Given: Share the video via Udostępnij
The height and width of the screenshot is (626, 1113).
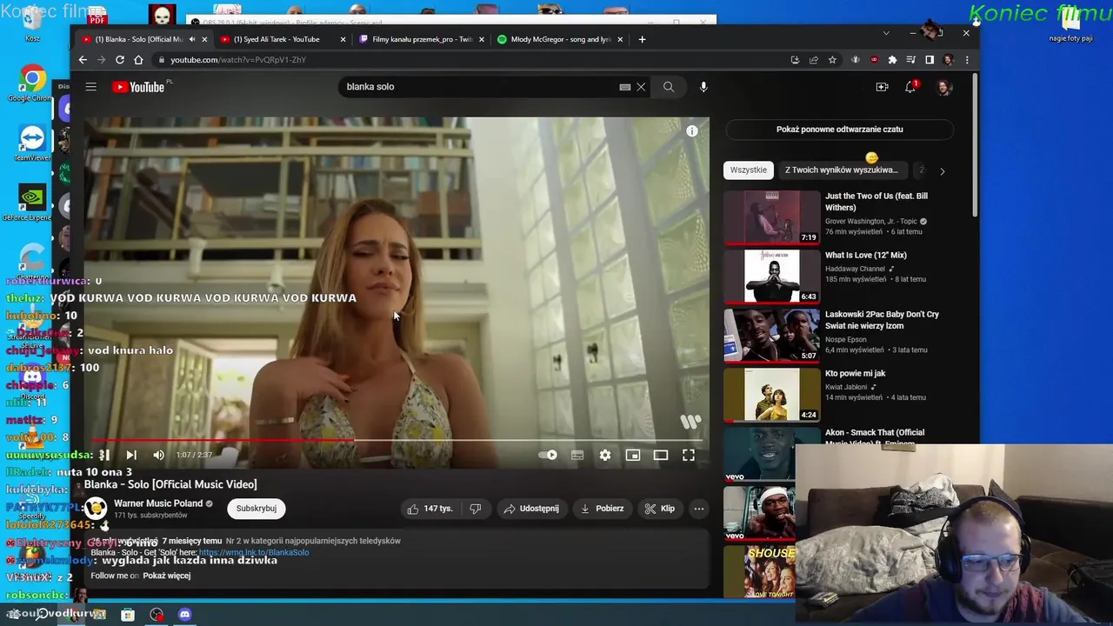Looking at the screenshot, I should point(531,509).
